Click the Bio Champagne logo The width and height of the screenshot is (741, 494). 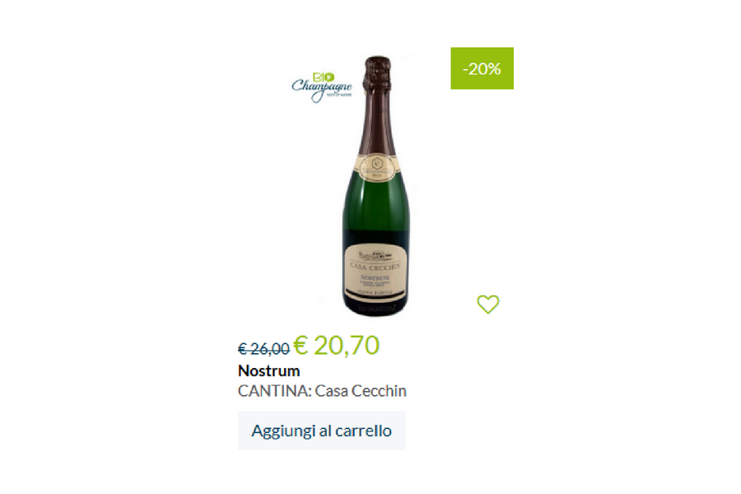click(321, 87)
